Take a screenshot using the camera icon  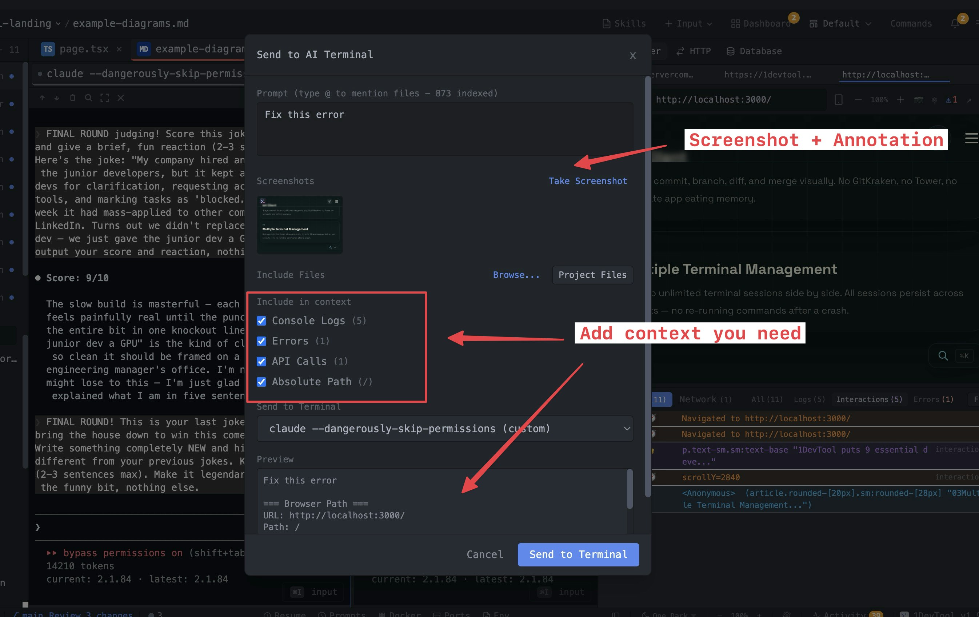click(x=919, y=100)
